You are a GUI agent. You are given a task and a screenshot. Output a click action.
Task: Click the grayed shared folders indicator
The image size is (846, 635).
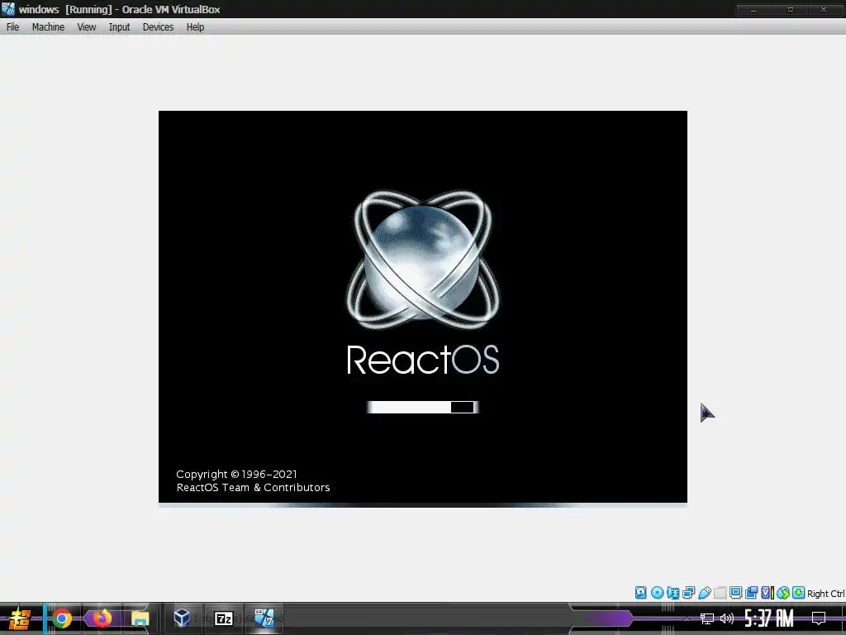720,593
